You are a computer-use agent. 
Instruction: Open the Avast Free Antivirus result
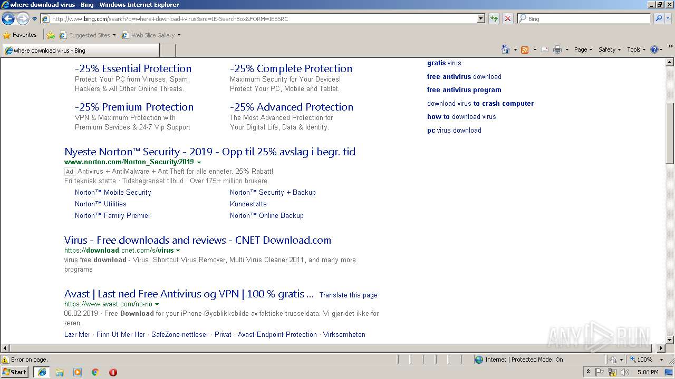pyautogui.click(x=189, y=294)
